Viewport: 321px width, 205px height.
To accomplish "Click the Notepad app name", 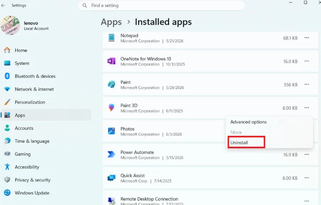I will point(129,35).
